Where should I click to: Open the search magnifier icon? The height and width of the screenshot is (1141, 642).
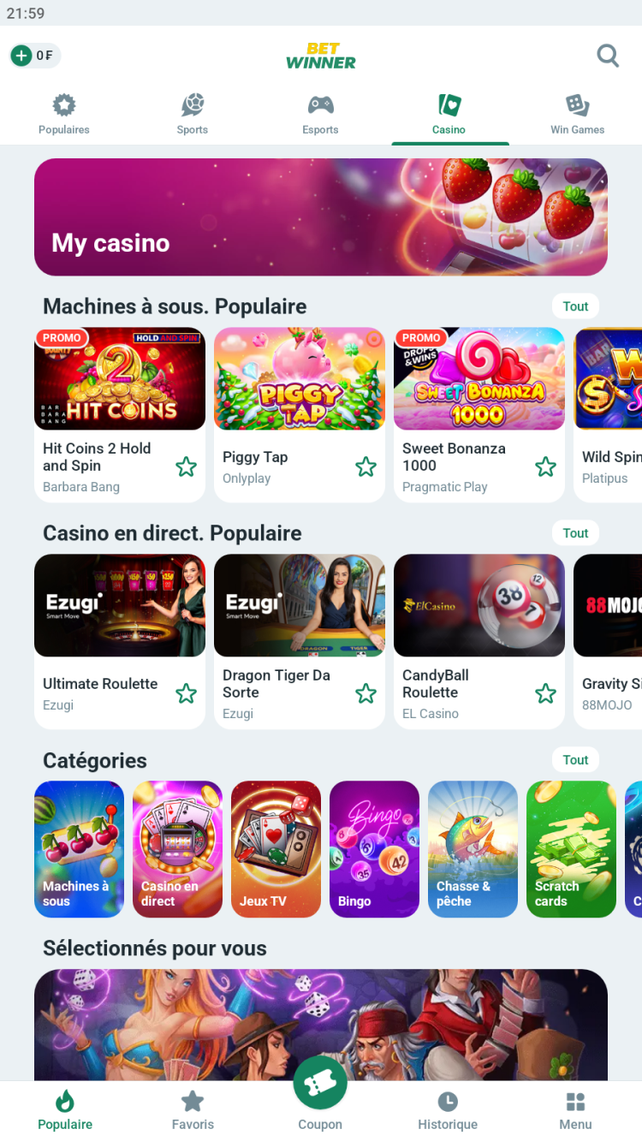[608, 56]
